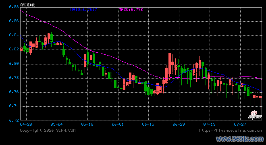Click the MA10:6.7617 indicator label
The image size is (266, 145).
84,10
